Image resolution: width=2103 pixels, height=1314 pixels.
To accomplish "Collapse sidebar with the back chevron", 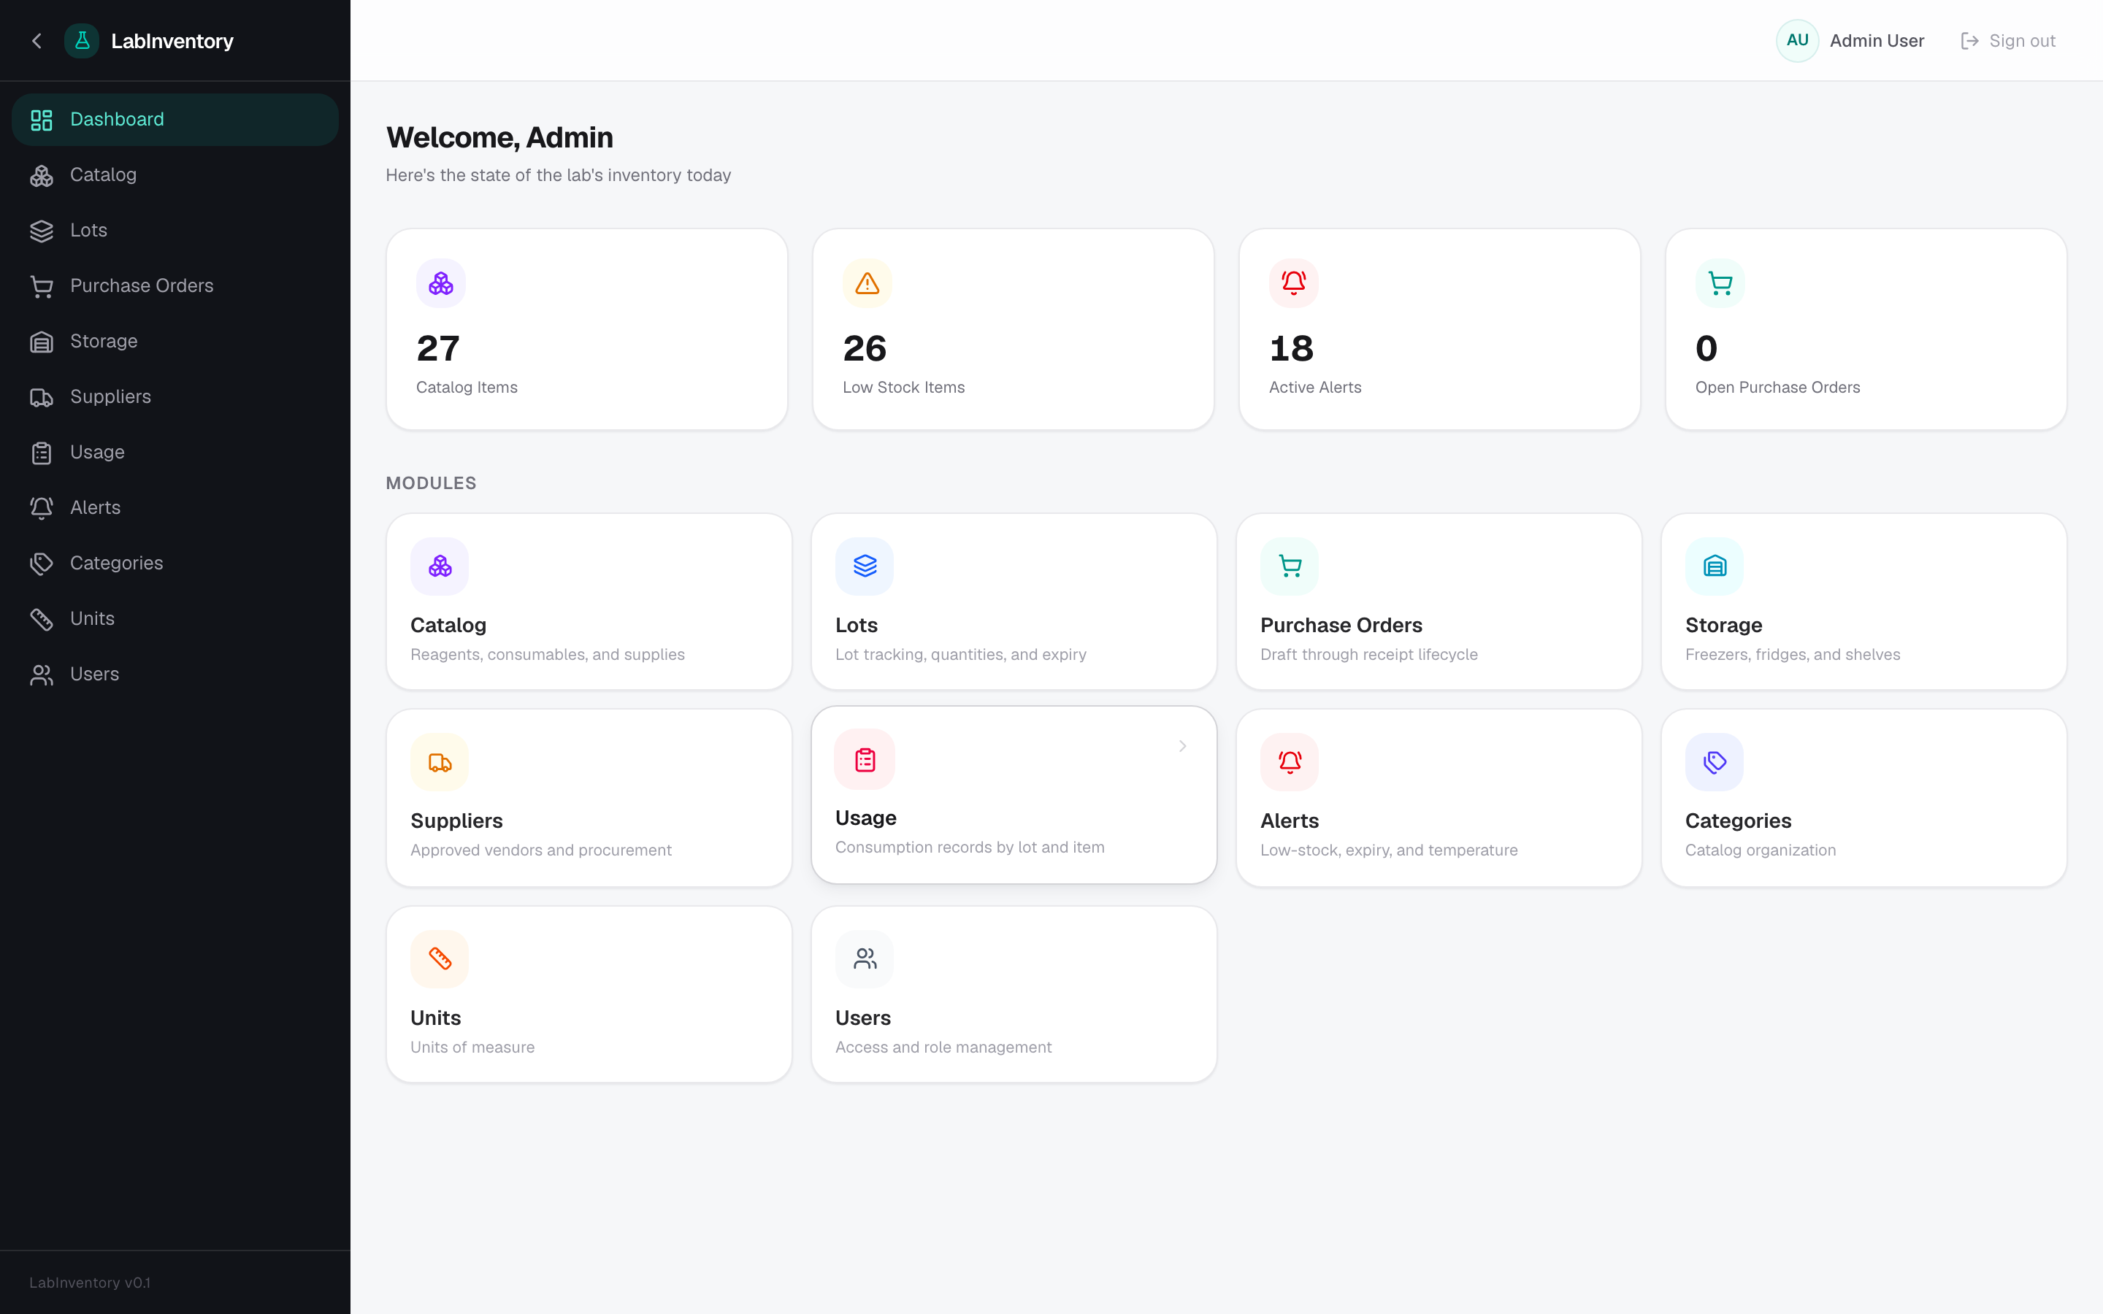I will click(37, 41).
